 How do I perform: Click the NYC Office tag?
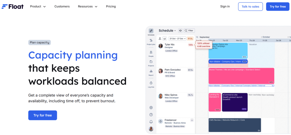point(170,76)
